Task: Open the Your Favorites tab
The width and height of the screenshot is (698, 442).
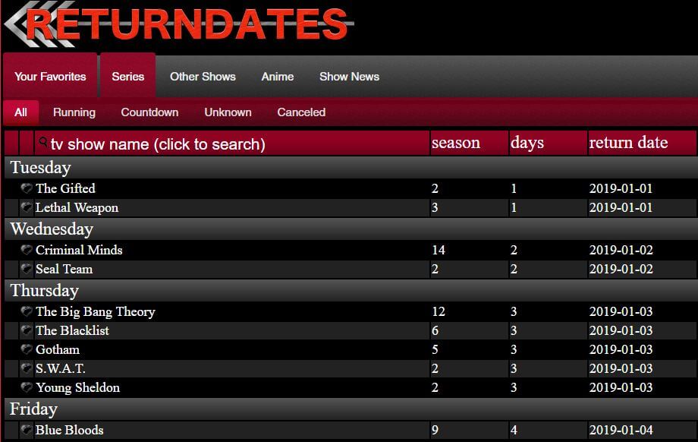Action: point(50,77)
